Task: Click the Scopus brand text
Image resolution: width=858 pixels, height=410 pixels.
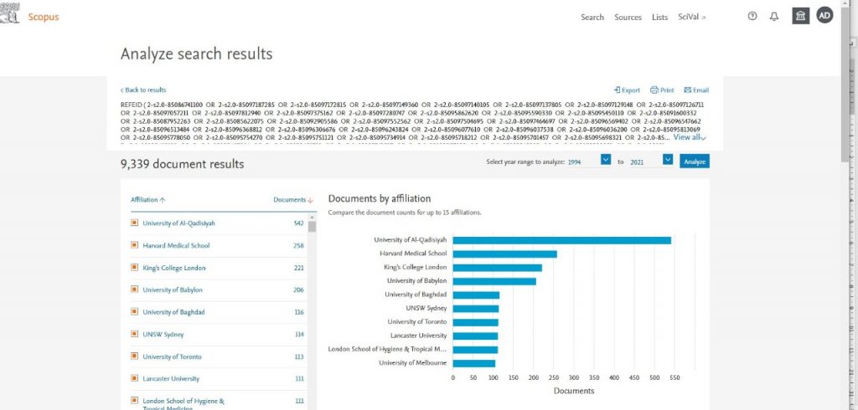Action: [44, 17]
